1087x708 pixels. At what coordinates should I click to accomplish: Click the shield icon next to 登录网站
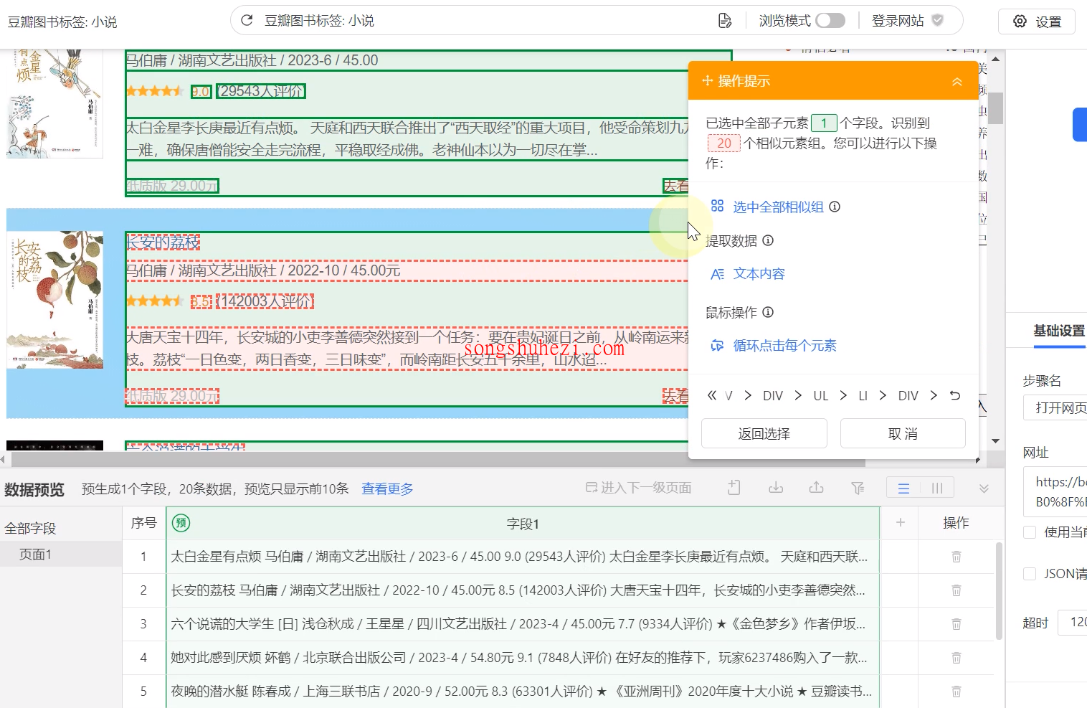pyautogui.click(x=937, y=20)
